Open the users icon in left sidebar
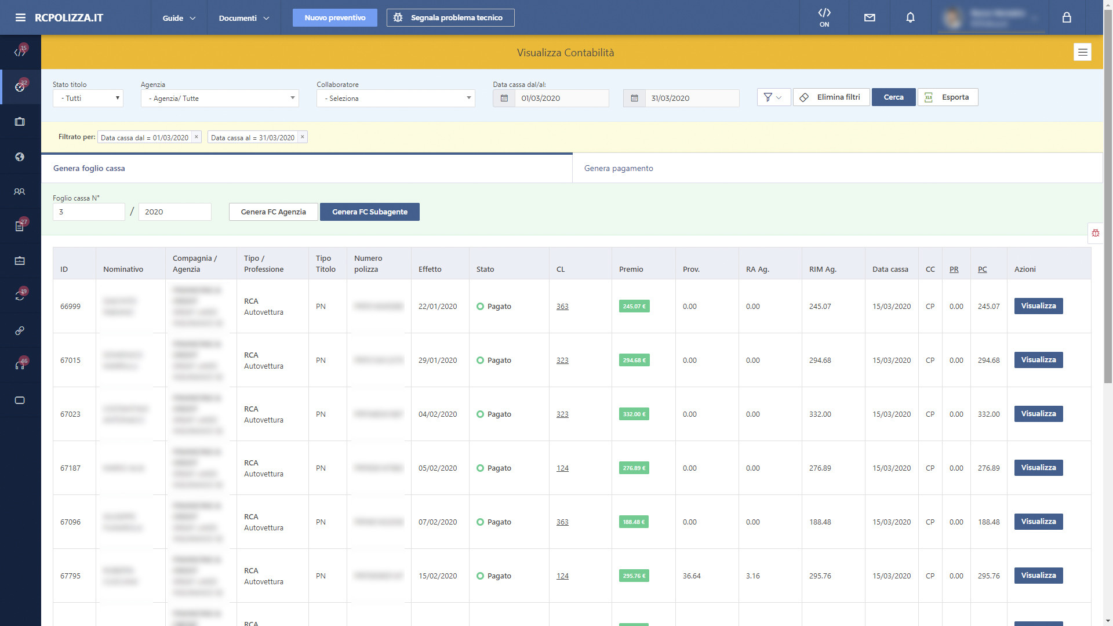The height and width of the screenshot is (626, 1113). coord(20,191)
